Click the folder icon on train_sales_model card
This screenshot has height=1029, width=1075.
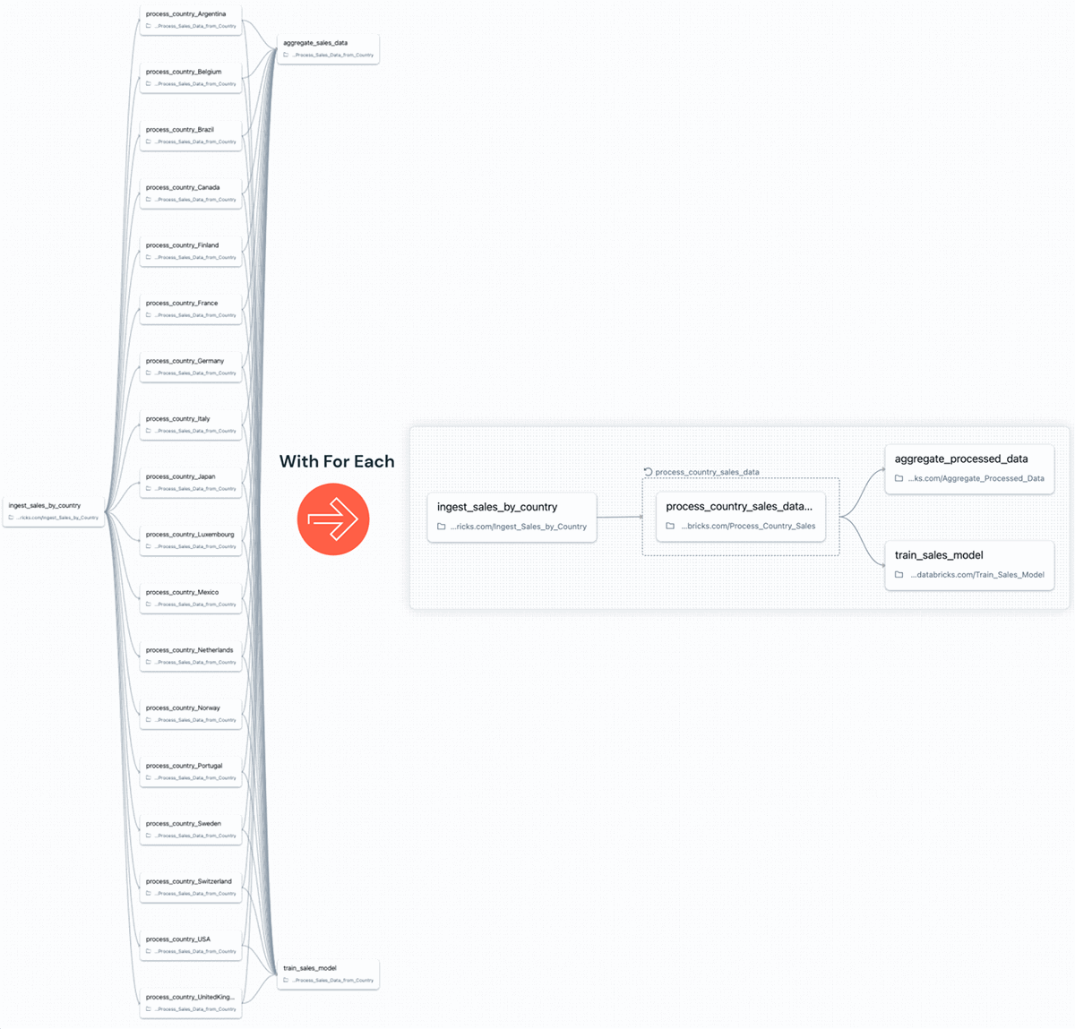(899, 575)
